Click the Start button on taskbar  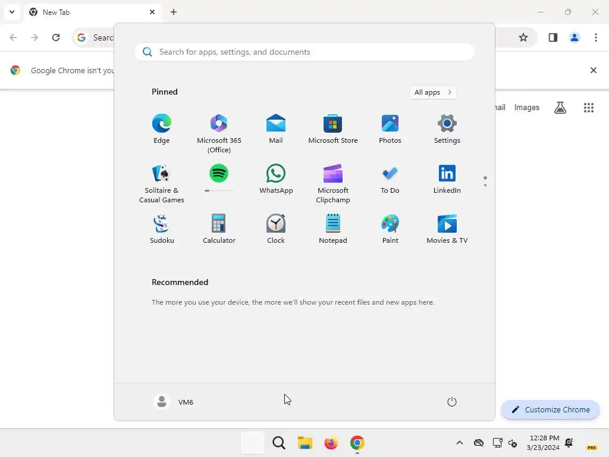tap(252, 443)
